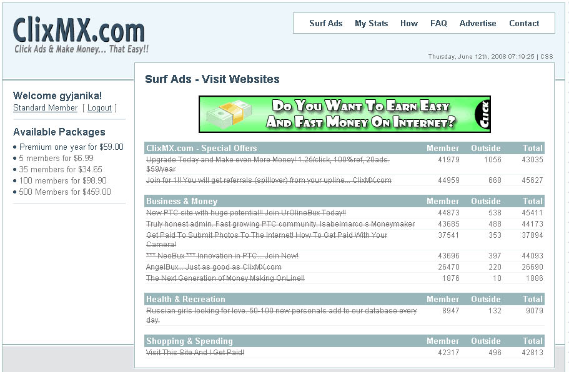Click the earn easy money banner ad
Screen dimensions: 569x372
(x=345, y=114)
